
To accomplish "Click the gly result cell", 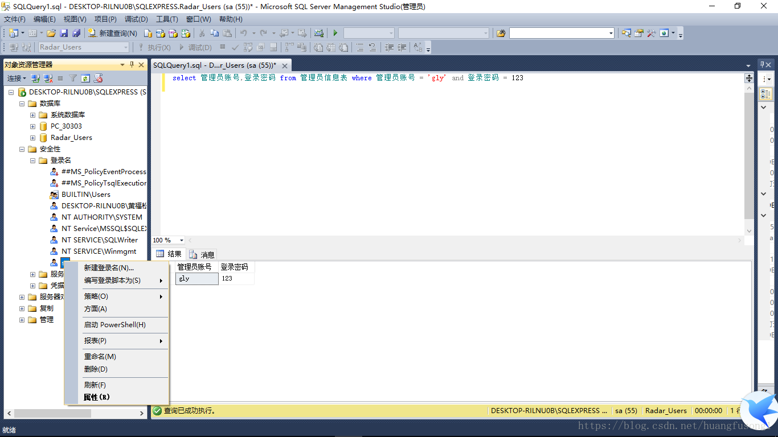I will coord(196,279).
